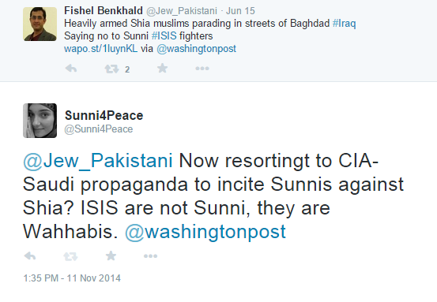Open the 1:35 PM - 11 Nov 2014 timestamp
This screenshot has height=302, width=437.
72,278
